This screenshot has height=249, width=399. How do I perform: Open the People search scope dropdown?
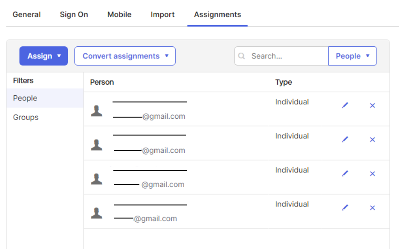coord(352,56)
